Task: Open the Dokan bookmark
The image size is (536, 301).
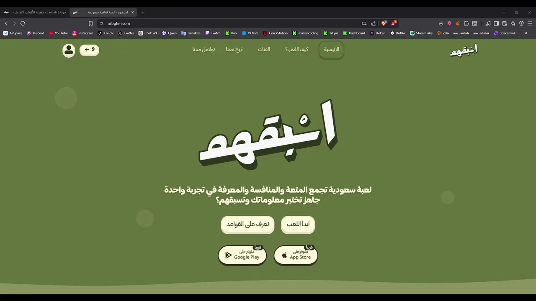Action: coord(377,33)
